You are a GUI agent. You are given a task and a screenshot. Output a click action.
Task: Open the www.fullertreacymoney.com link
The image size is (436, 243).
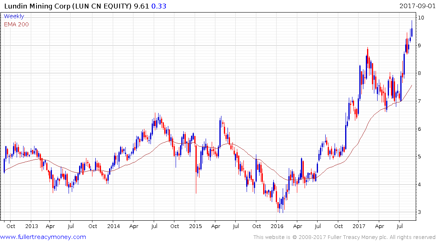43,237
